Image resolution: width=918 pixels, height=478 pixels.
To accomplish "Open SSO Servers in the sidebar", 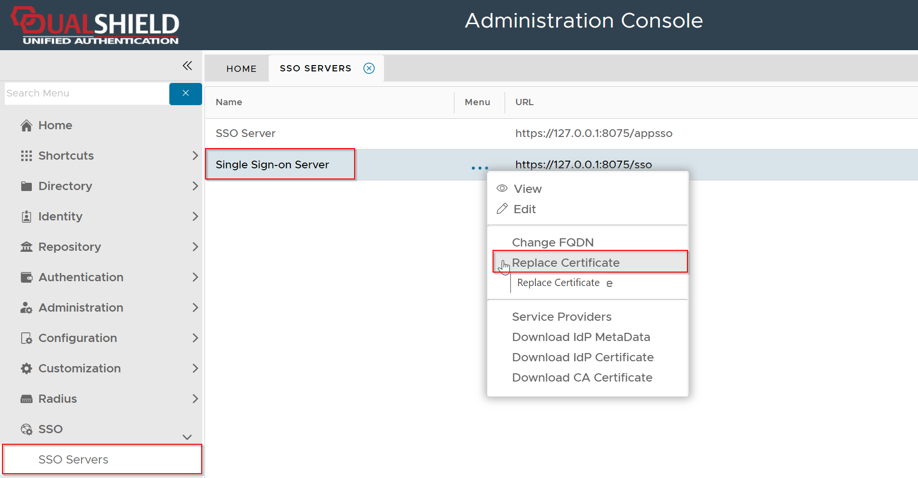I will coord(73,459).
